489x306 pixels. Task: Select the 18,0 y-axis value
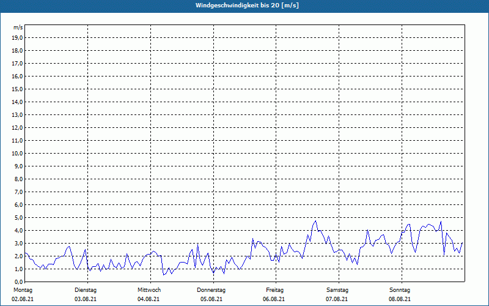(18, 51)
